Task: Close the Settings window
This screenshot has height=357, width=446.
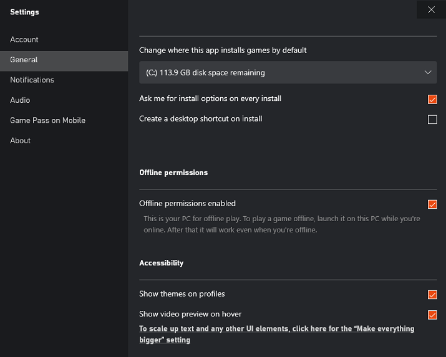Action: pos(431,9)
